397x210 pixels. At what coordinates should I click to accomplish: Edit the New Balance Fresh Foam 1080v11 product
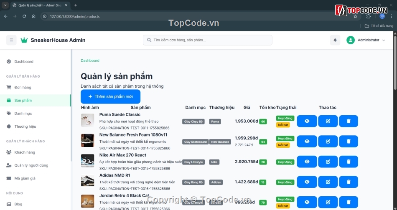[x=328, y=142]
